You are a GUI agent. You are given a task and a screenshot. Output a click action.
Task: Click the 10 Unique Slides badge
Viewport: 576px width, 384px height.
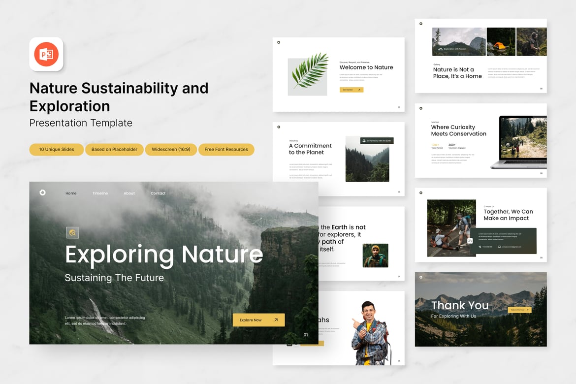click(x=57, y=150)
